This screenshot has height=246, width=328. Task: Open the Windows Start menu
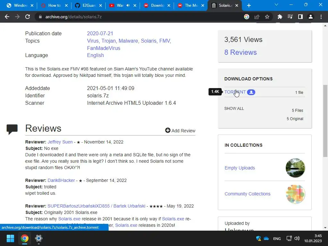coord(10,238)
